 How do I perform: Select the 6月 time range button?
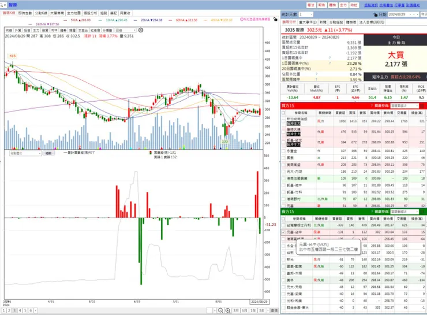[244, 310]
